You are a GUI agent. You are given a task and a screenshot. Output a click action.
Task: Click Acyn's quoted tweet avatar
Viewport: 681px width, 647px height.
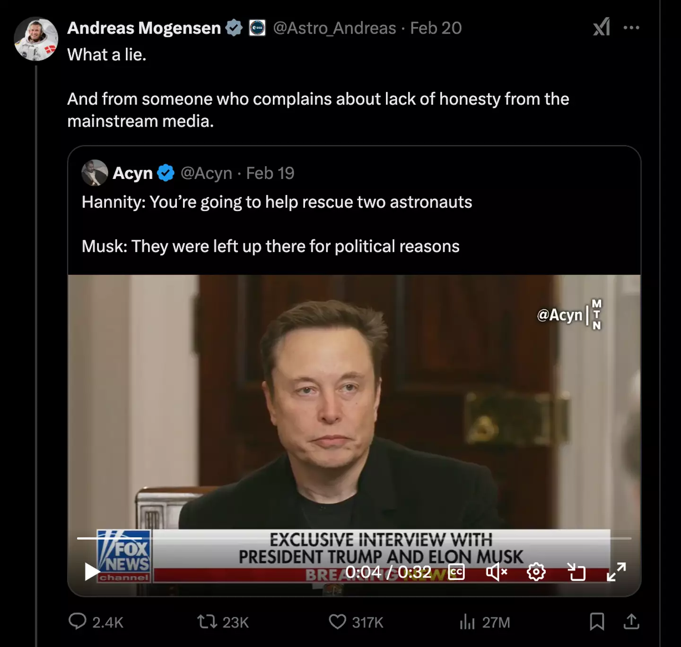point(95,173)
